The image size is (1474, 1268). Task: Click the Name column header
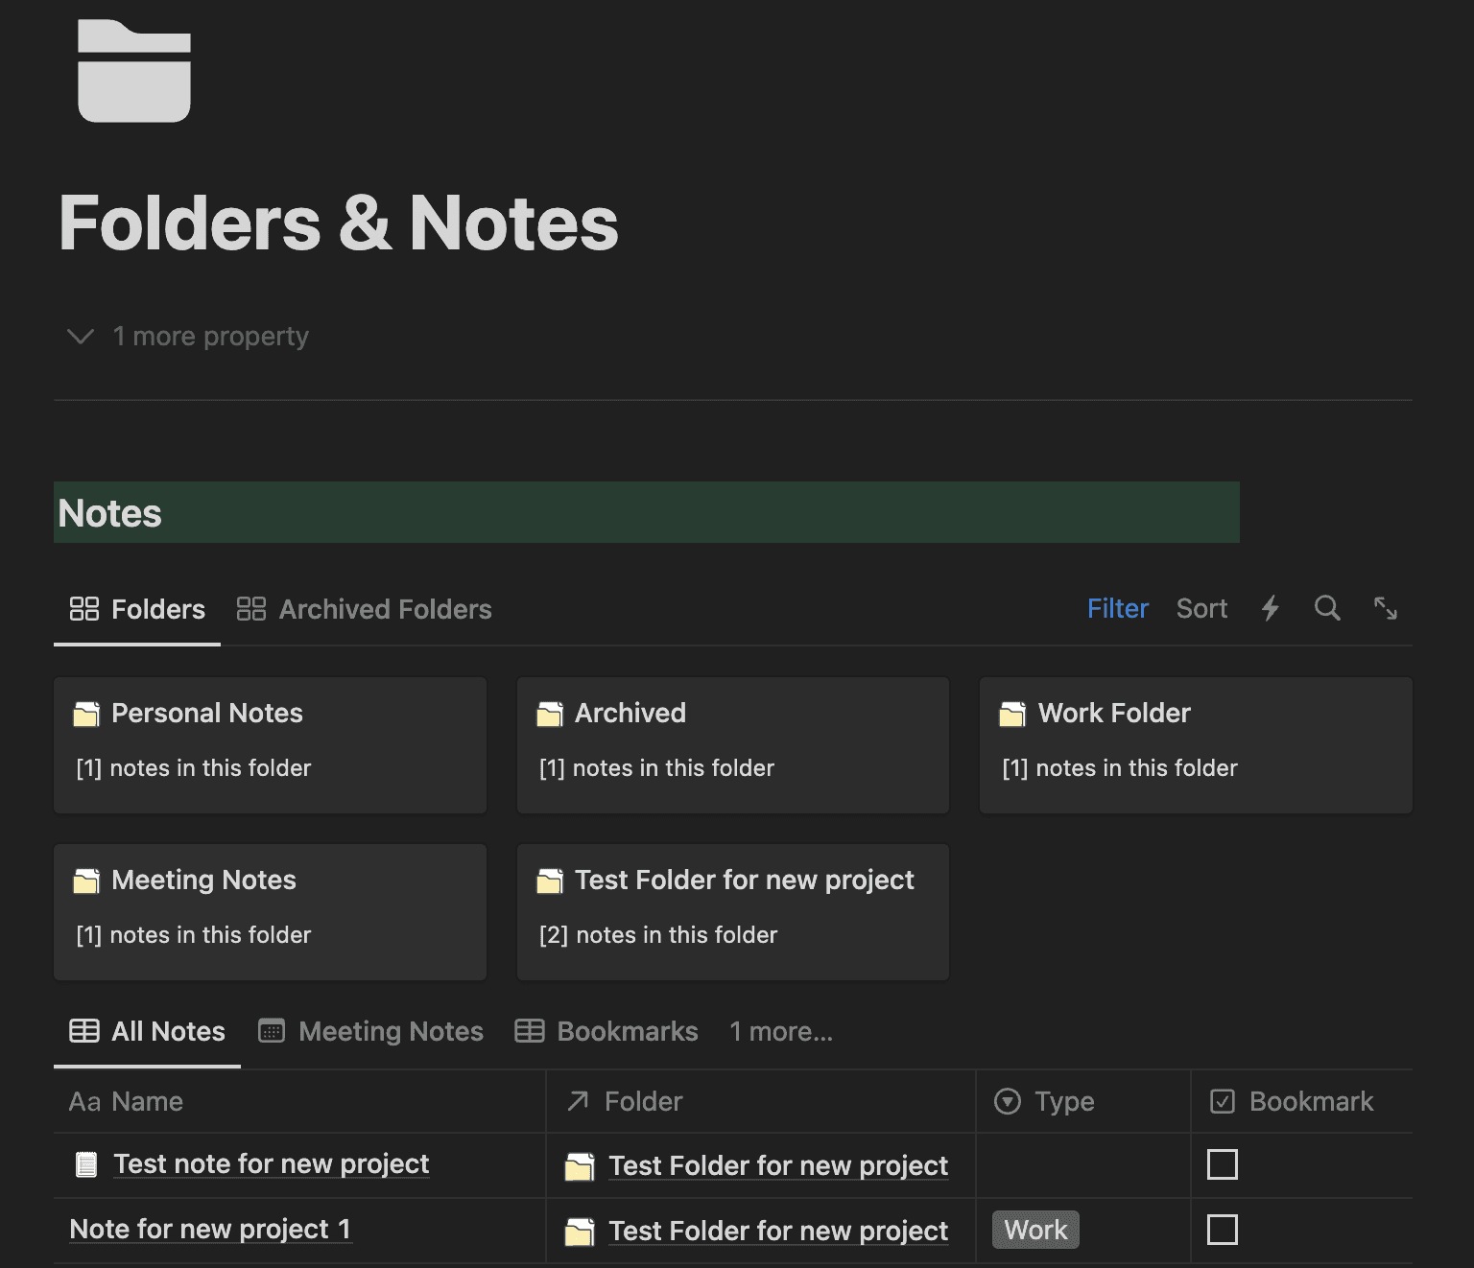tap(299, 1101)
